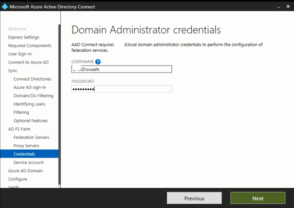This screenshot has height=208, width=294.
Task: Open Connect to Azure AD step
Action: pos(28,62)
